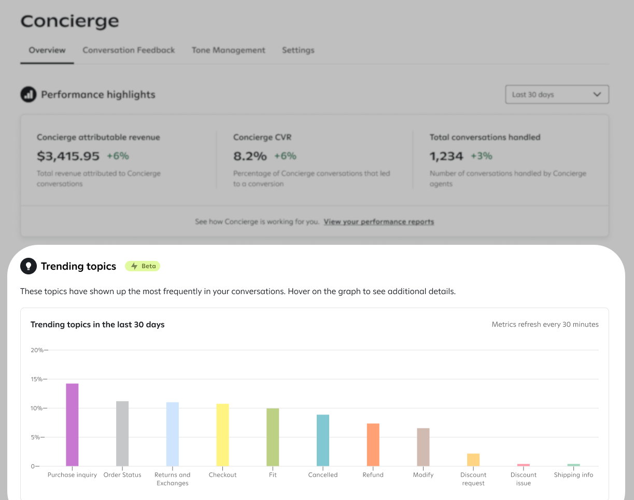634x500 pixels.
Task: Click the orange Refund bar
Action: 373,445
